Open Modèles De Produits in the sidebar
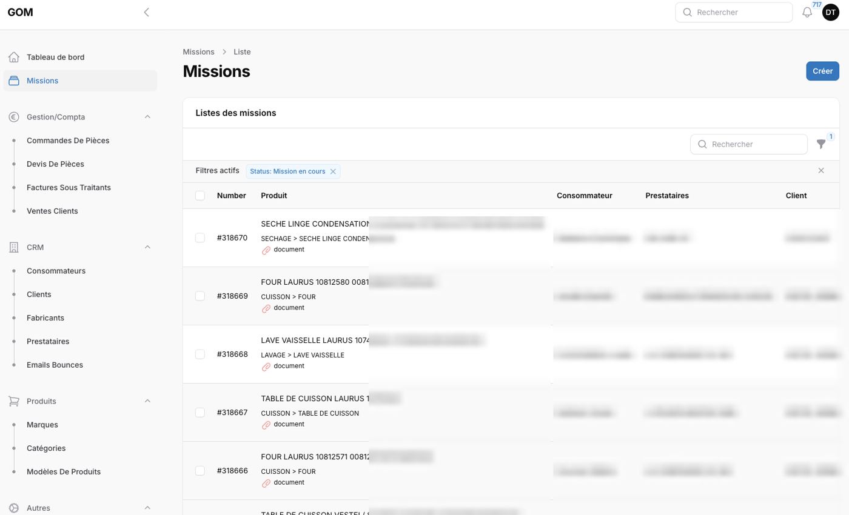This screenshot has width=849, height=515. (64, 472)
